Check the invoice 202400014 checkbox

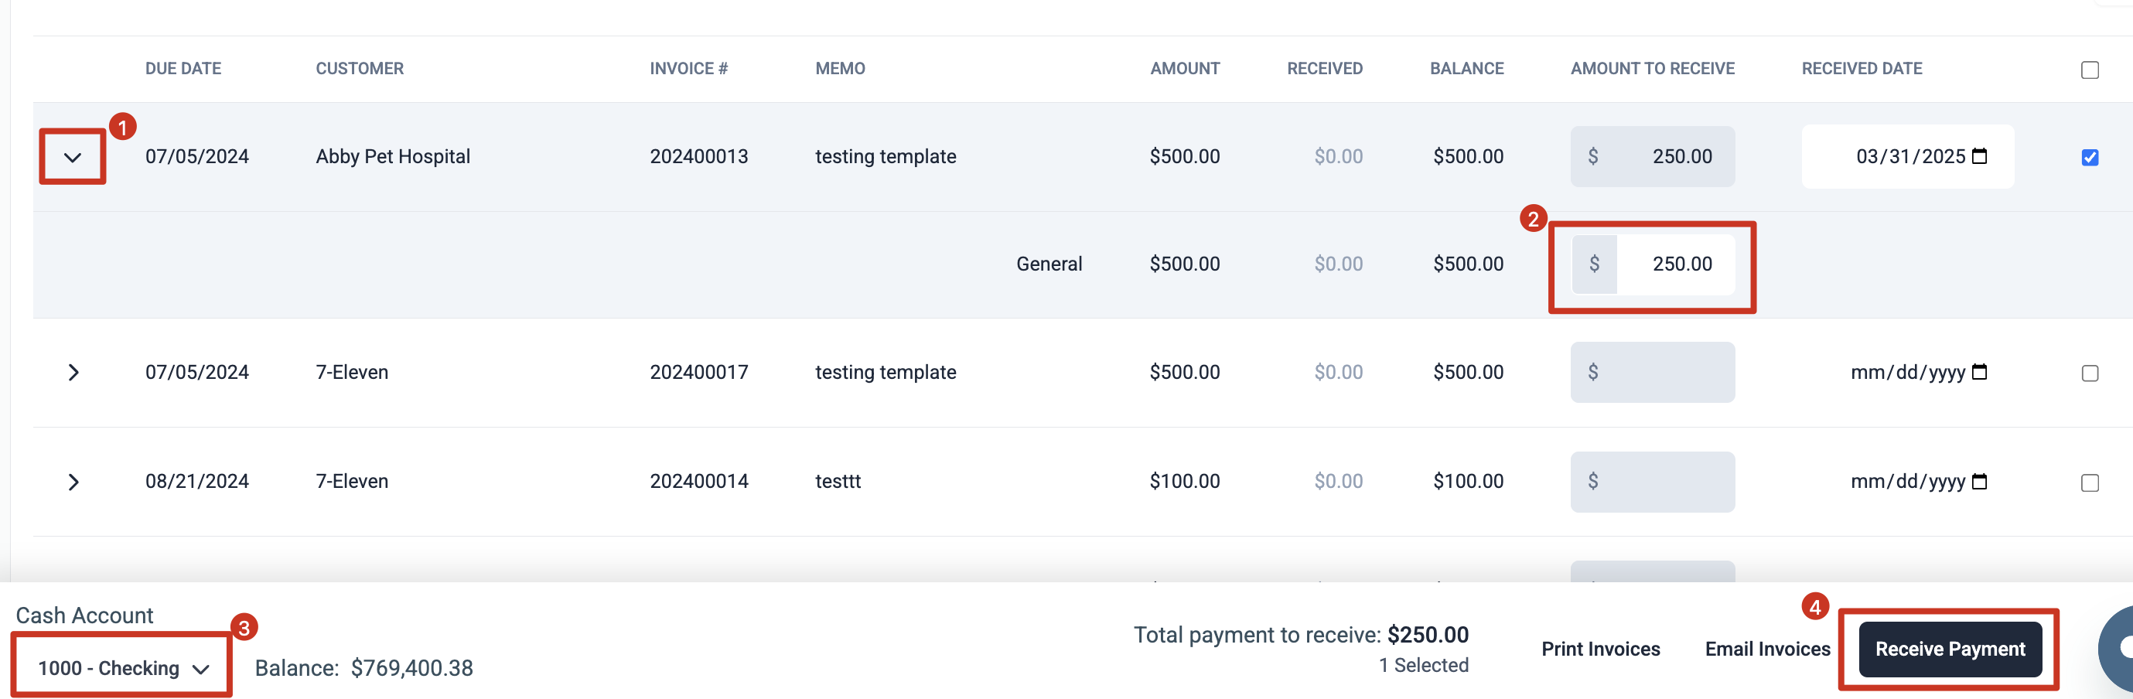tap(2089, 482)
